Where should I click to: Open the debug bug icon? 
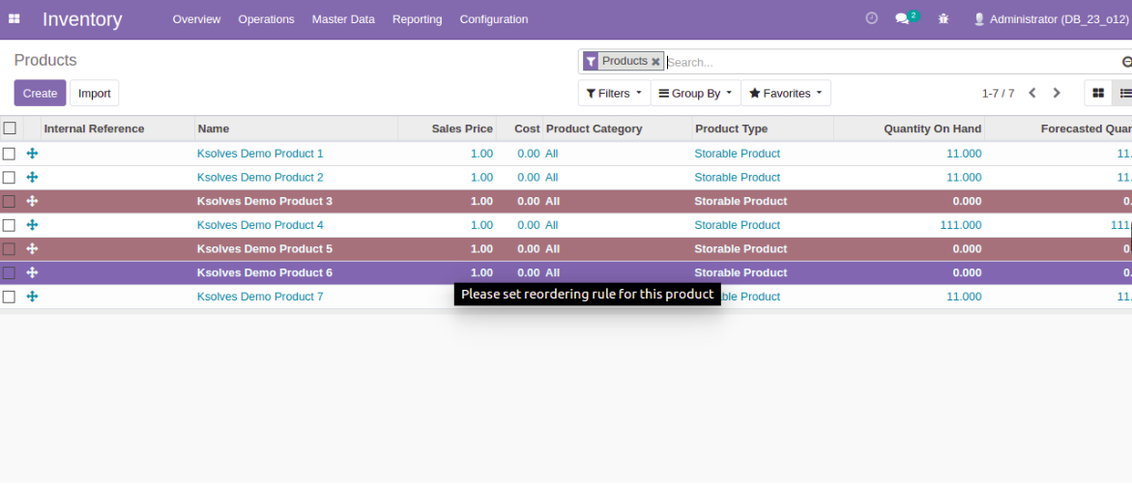(943, 18)
